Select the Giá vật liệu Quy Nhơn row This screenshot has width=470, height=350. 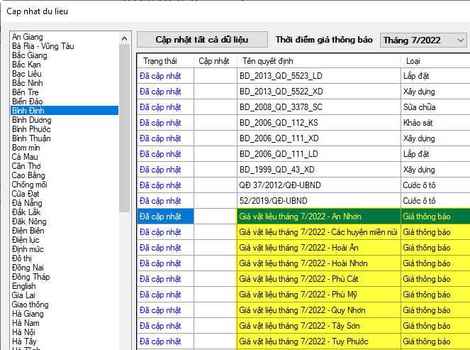pyautogui.click(x=318, y=310)
